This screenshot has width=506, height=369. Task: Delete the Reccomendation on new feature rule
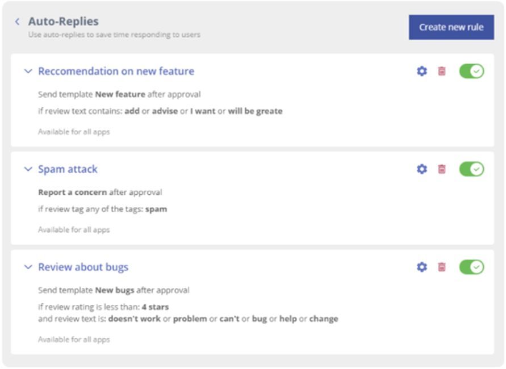[x=442, y=72]
